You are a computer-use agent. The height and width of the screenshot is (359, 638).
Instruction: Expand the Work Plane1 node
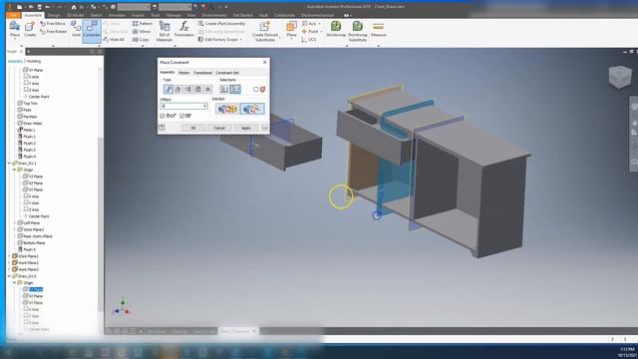click(9, 256)
